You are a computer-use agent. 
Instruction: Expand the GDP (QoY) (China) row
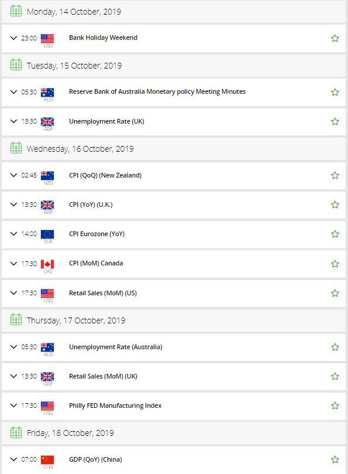13,459
